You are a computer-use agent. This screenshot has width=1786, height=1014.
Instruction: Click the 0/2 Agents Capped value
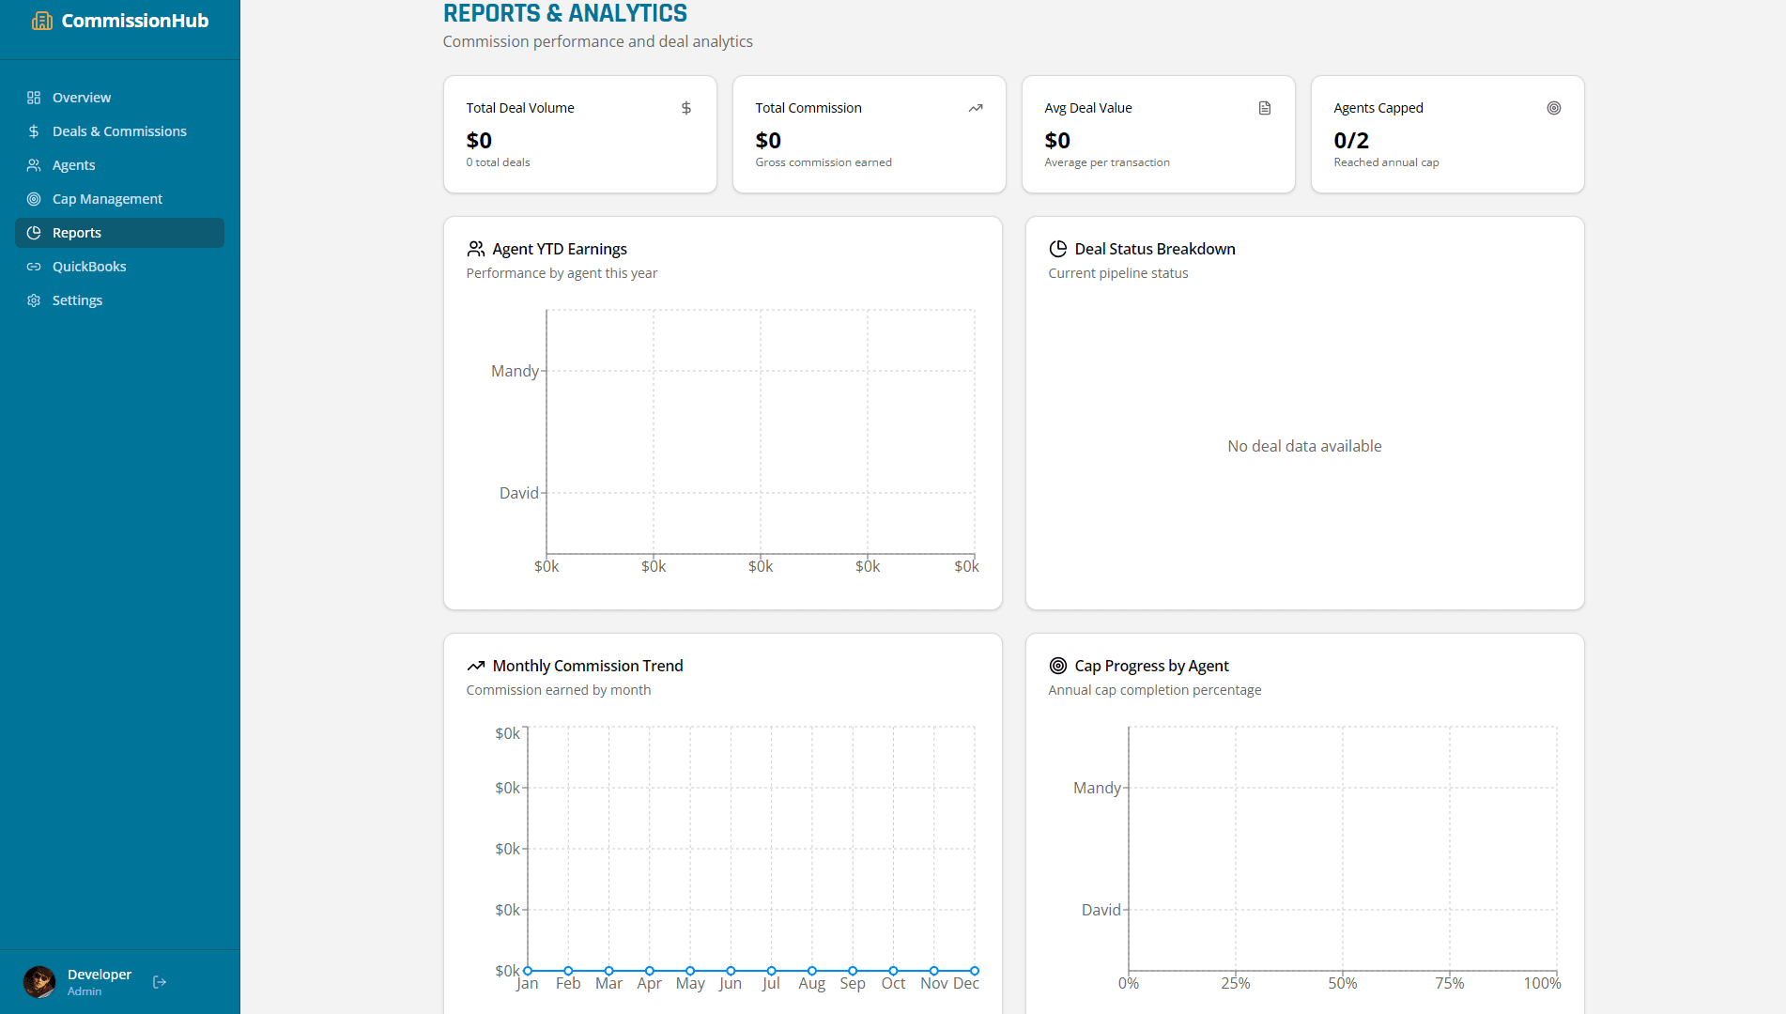point(1351,141)
